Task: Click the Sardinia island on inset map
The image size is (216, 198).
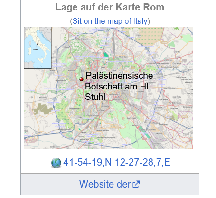Action: click(29, 51)
